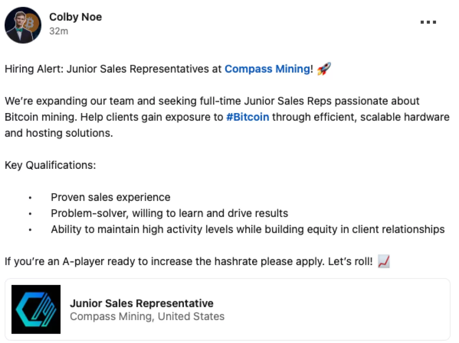Select the "Proven sales experience" bullet text
Viewport: 459px width, 343px height.
click(x=110, y=197)
